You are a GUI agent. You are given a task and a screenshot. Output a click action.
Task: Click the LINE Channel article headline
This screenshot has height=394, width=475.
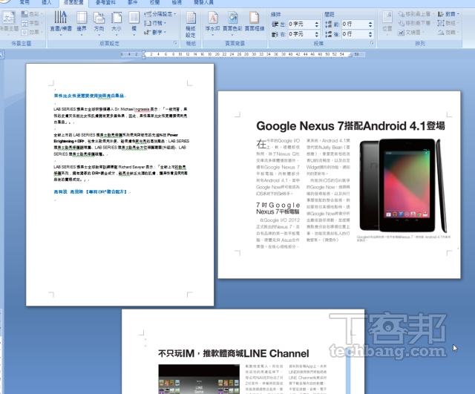(x=234, y=353)
